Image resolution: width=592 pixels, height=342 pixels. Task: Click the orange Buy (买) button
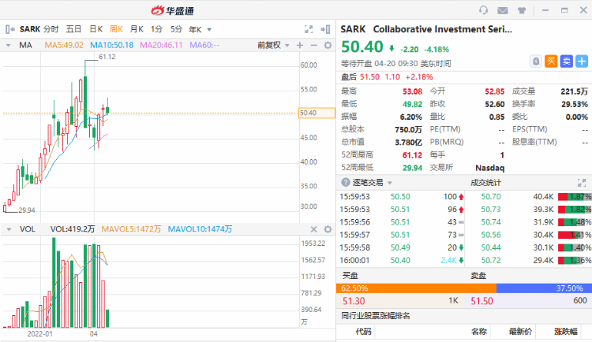click(551, 61)
